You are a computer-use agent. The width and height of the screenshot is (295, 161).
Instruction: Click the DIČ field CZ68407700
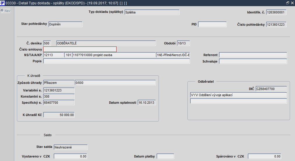271,89
